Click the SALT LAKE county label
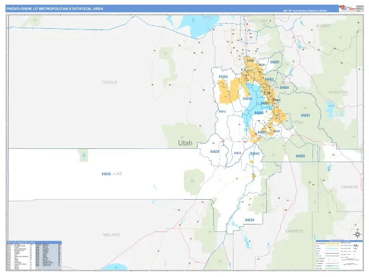The height and width of the screenshot is (277, 369). (258, 21)
